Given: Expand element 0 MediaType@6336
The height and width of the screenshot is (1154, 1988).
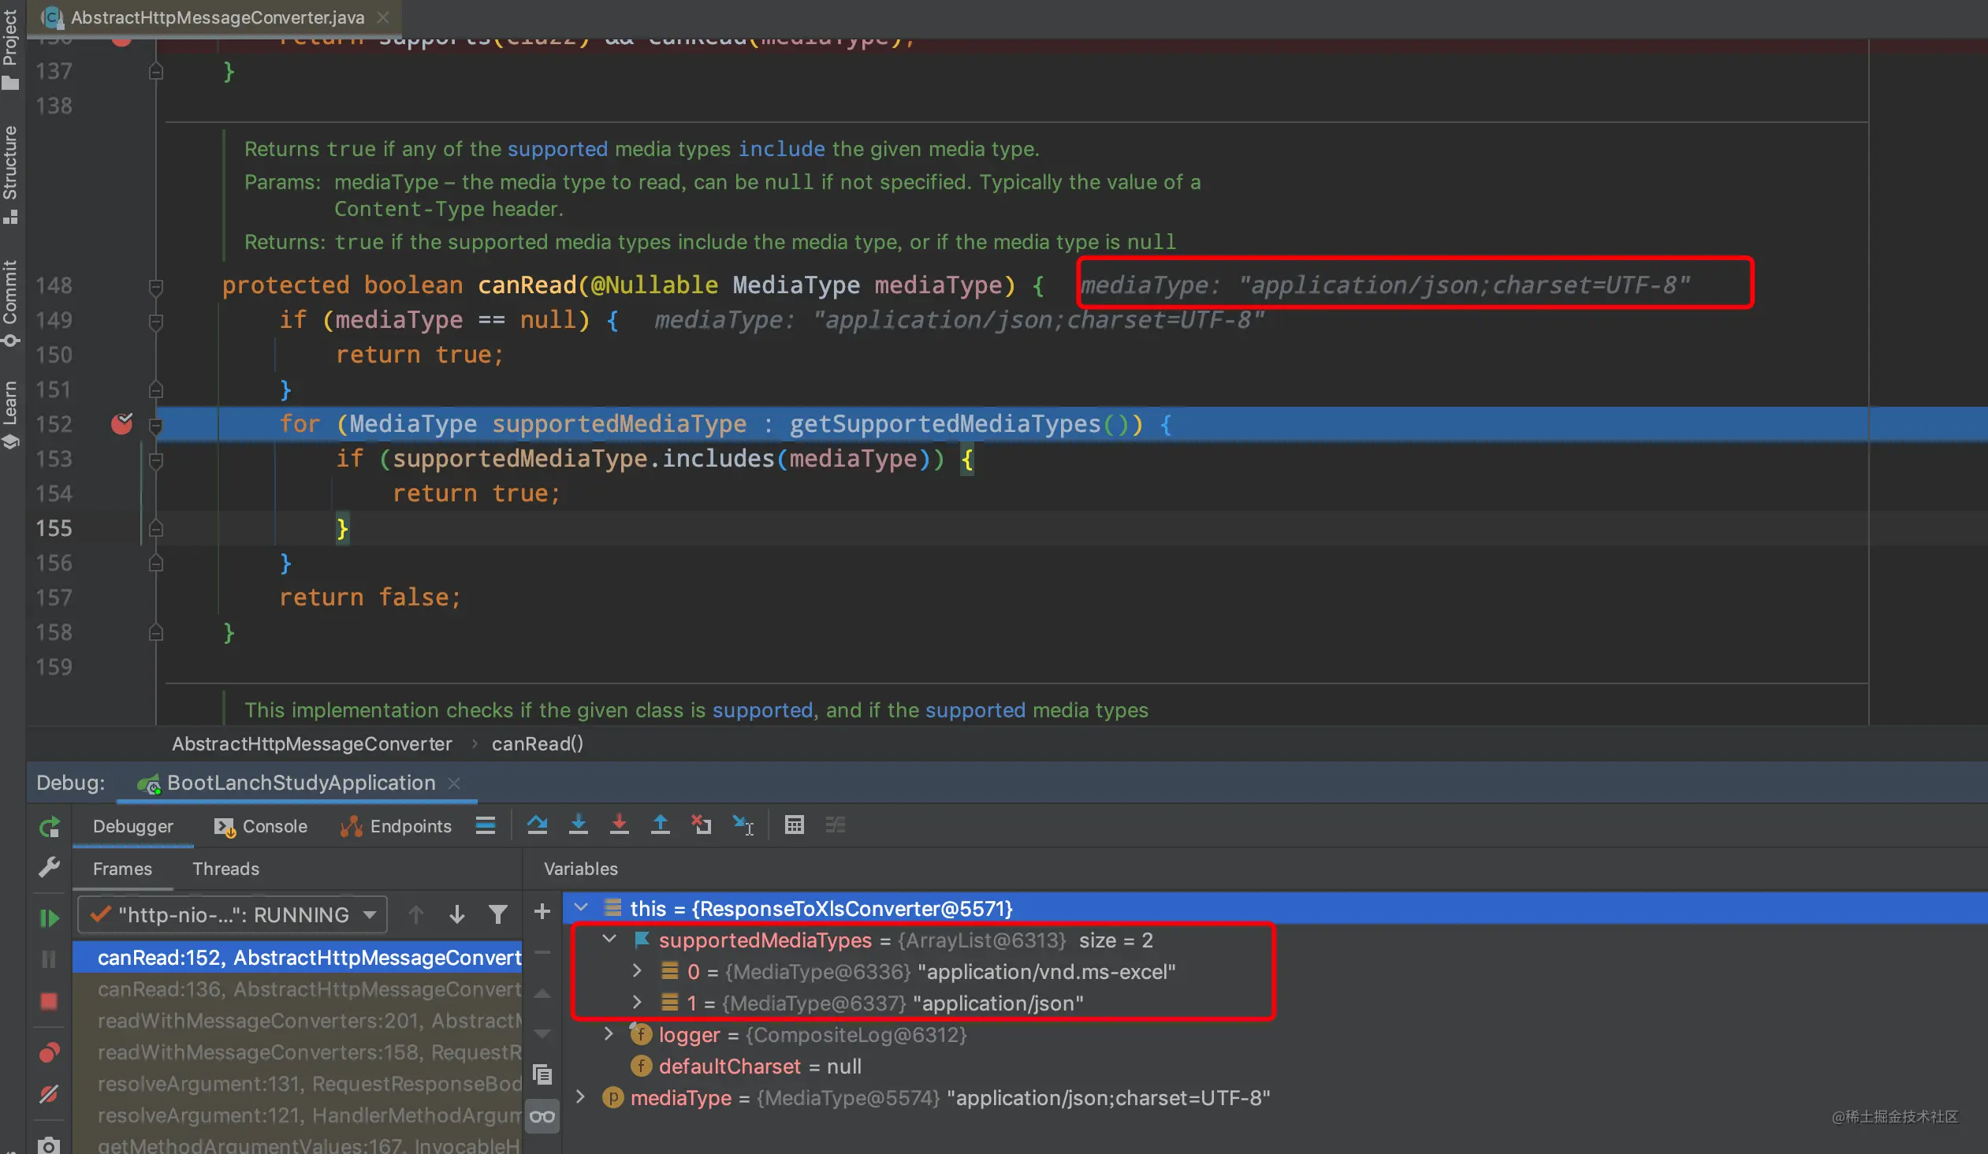Looking at the screenshot, I should click(638, 971).
